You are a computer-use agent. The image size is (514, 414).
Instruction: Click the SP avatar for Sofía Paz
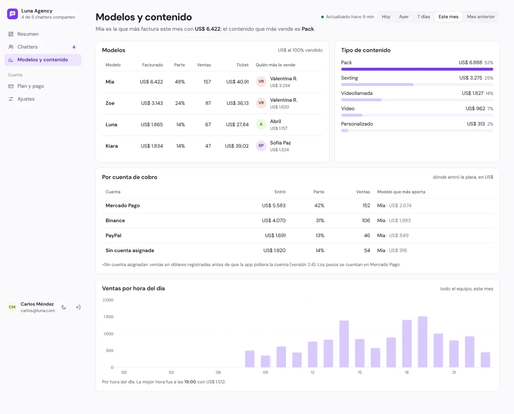pyautogui.click(x=261, y=146)
